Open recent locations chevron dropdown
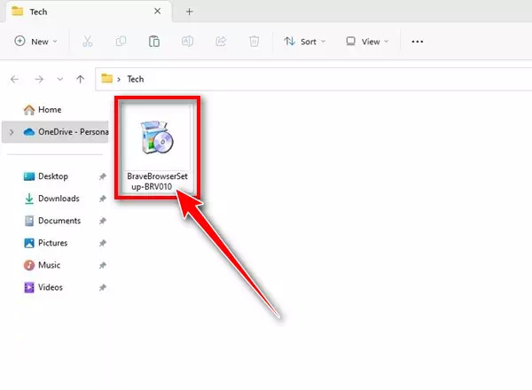Viewport: 532px width, 390px height. coord(60,80)
